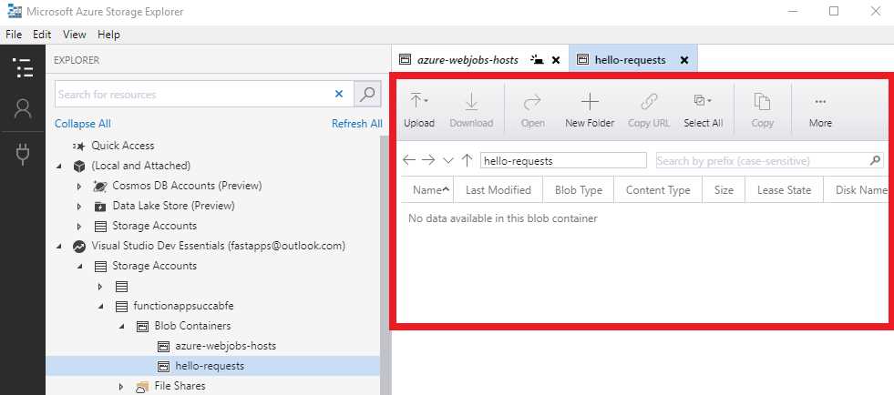894x395 pixels.
Task: Open the Account Management person icon
Action: 23,108
